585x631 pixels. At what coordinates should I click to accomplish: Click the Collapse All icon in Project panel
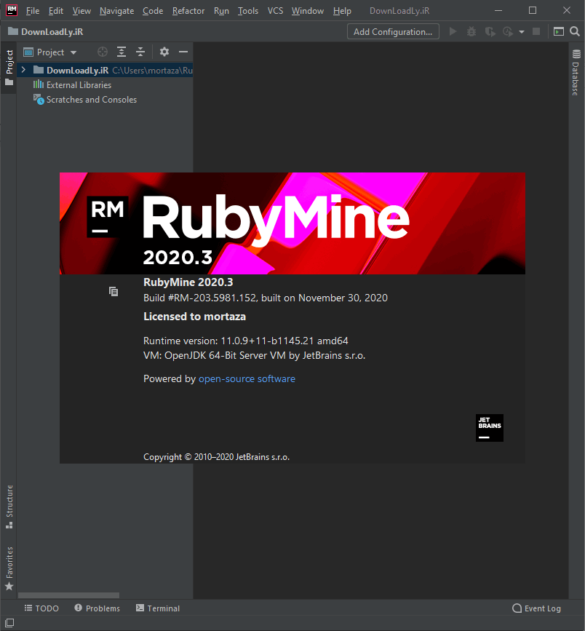[140, 52]
